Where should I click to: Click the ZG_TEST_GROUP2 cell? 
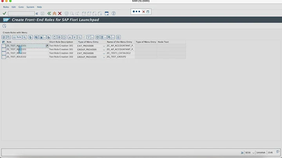pos(120,57)
